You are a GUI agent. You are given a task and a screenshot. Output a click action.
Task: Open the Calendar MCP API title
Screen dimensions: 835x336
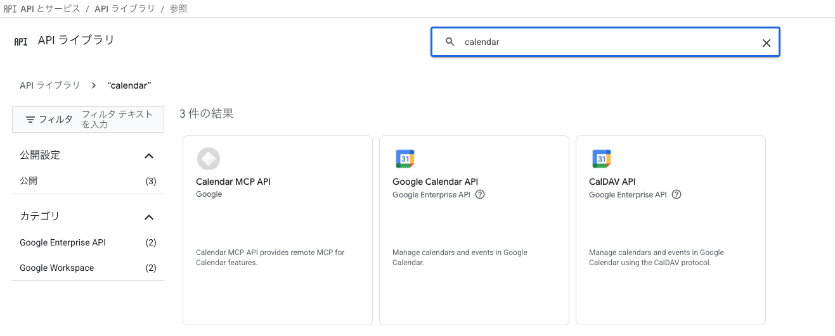[x=233, y=182]
